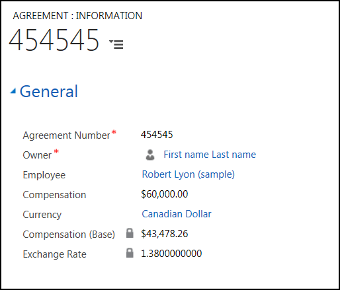The height and width of the screenshot is (290, 340).
Task: Click the Exchange Rate label
Action: click(x=54, y=254)
